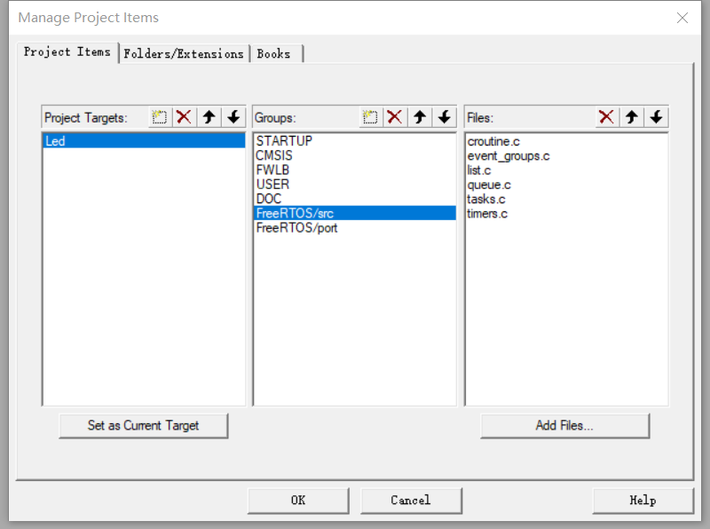Create a new group with Groups New icon

point(370,117)
